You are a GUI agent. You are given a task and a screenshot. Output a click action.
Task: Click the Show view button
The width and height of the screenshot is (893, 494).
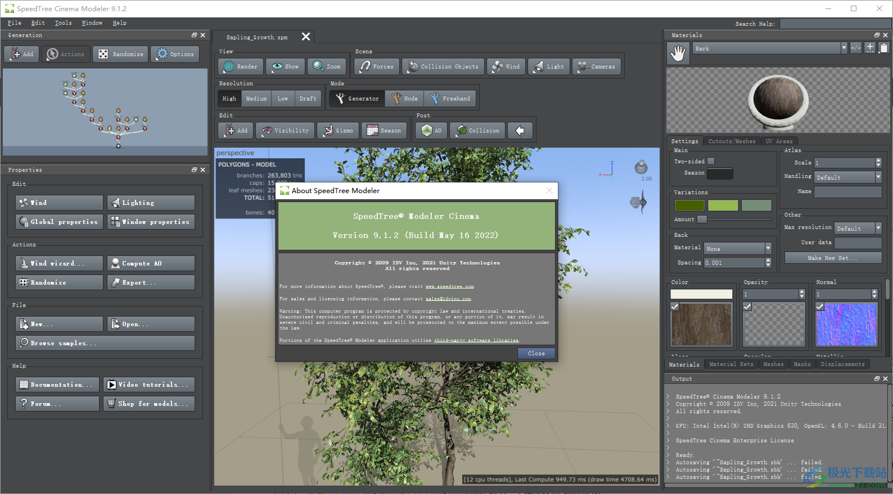[285, 66]
